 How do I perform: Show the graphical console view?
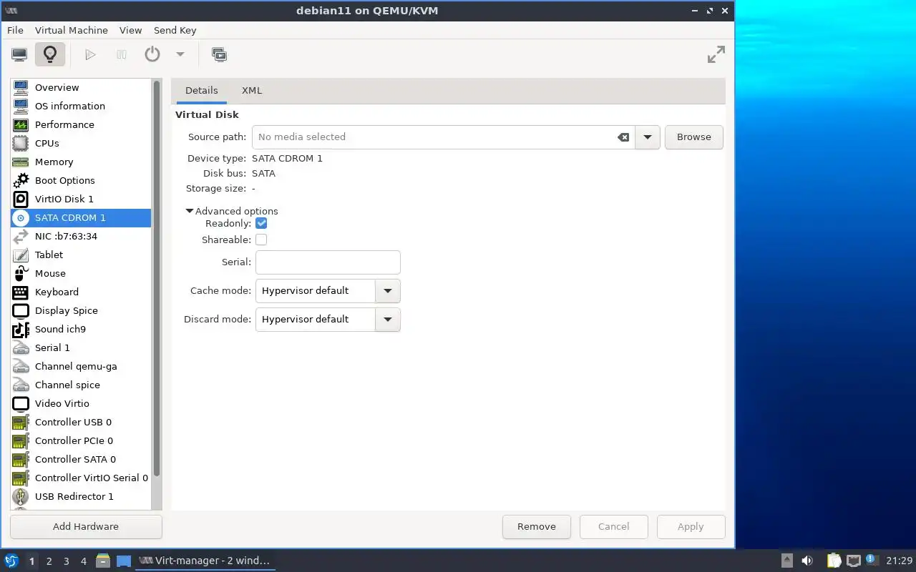[19, 54]
